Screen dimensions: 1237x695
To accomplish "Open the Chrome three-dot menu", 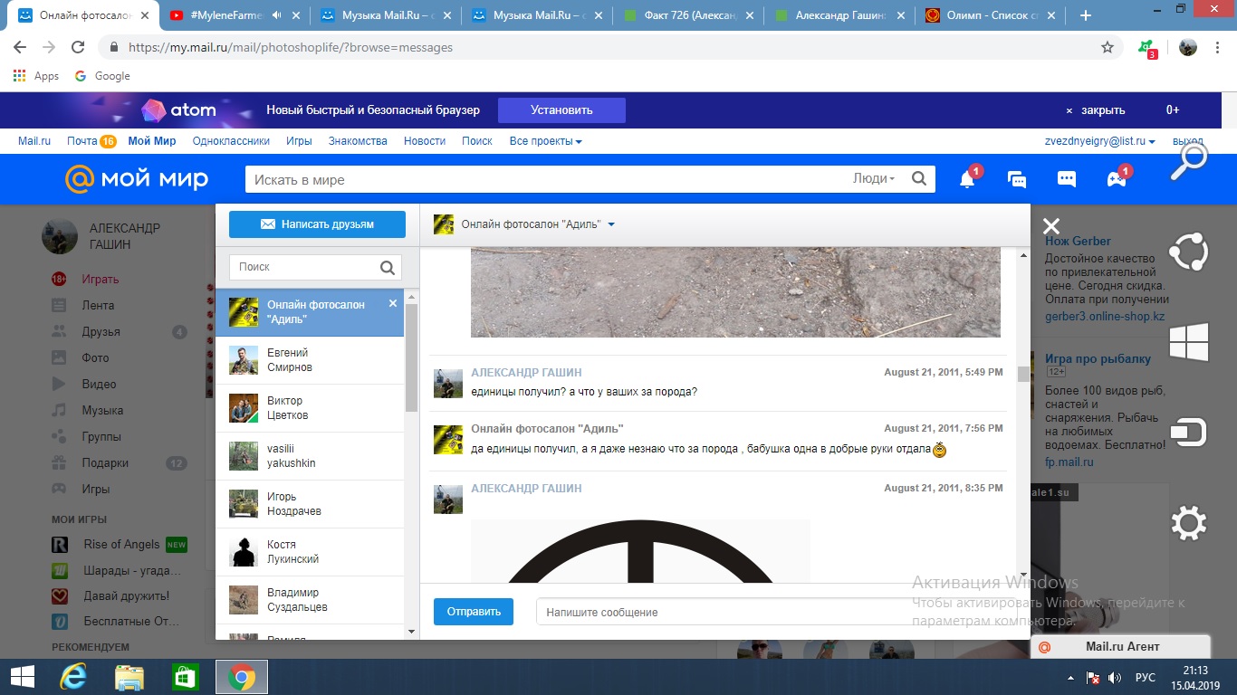I will pyautogui.click(x=1219, y=47).
